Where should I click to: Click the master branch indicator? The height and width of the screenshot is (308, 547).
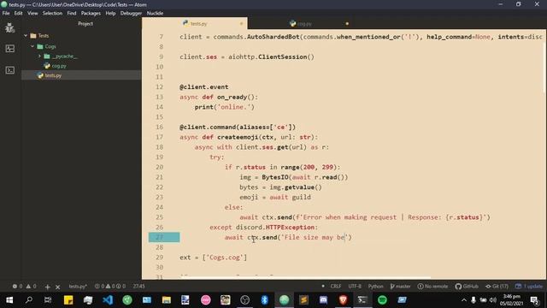(x=400, y=287)
